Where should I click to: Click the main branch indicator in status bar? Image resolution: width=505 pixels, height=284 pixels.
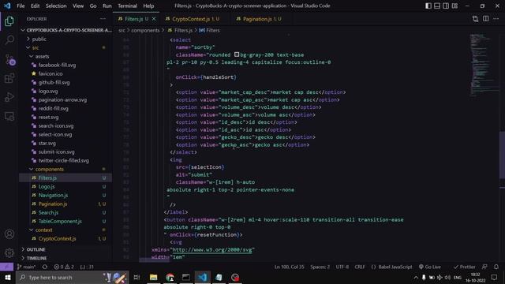pyautogui.click(x=26, y=267)
